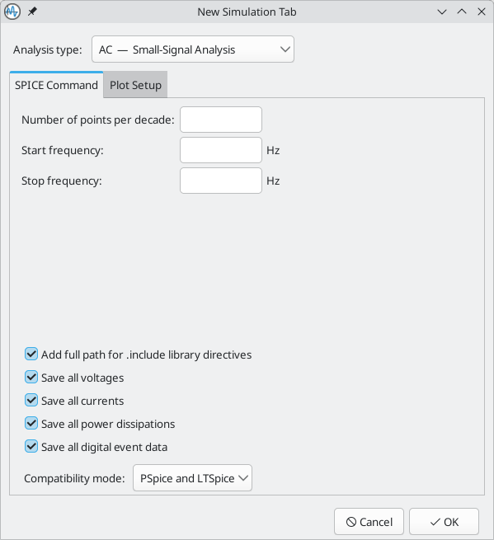Click the KiCad simulator app icon in title bar
The width and height of the screenshot is (494, 540).
(12, 12)
